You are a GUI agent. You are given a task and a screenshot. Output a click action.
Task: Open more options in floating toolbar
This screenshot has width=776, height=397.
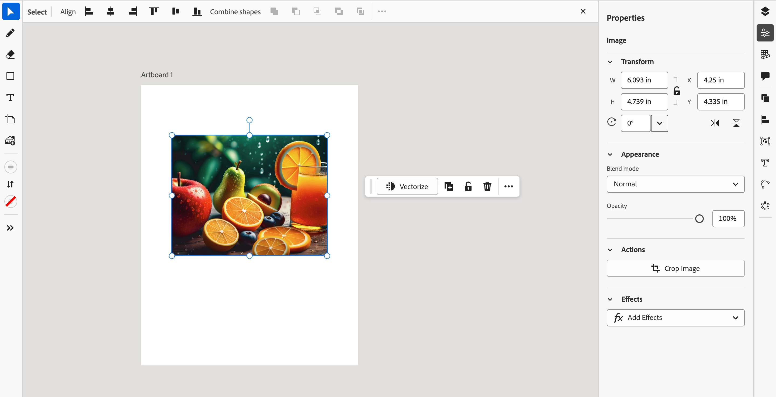click(x=508, y=186)
